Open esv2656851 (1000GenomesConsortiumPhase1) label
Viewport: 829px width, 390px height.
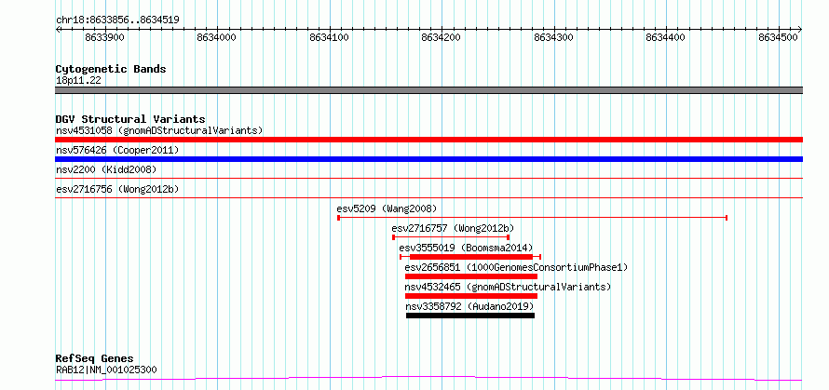click(517, 267)
